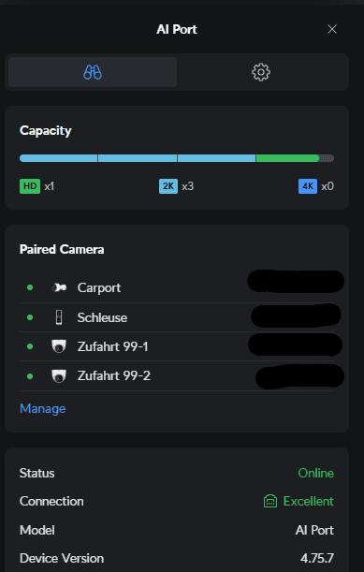Select the Schleuse doorbell icon
This screenshot has height=572, width=364.
pos(59,317)
